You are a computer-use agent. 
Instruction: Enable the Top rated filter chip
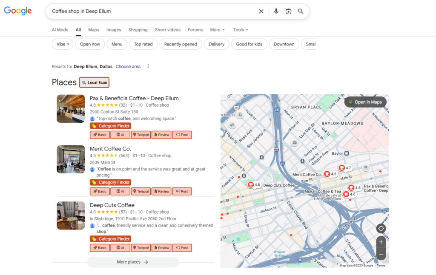pyautogui.click(x=143, y=44)
